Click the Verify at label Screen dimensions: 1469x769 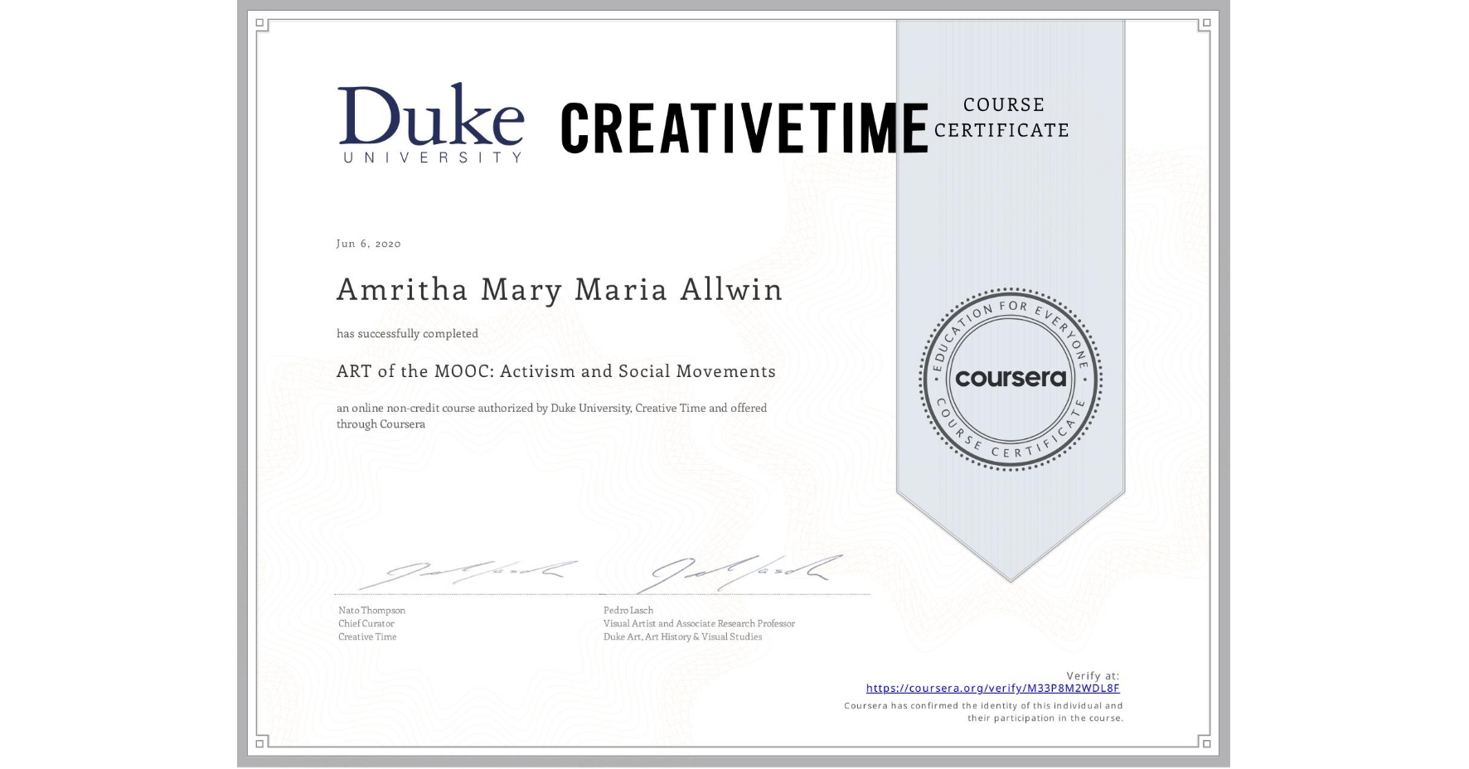(1091, 674)
